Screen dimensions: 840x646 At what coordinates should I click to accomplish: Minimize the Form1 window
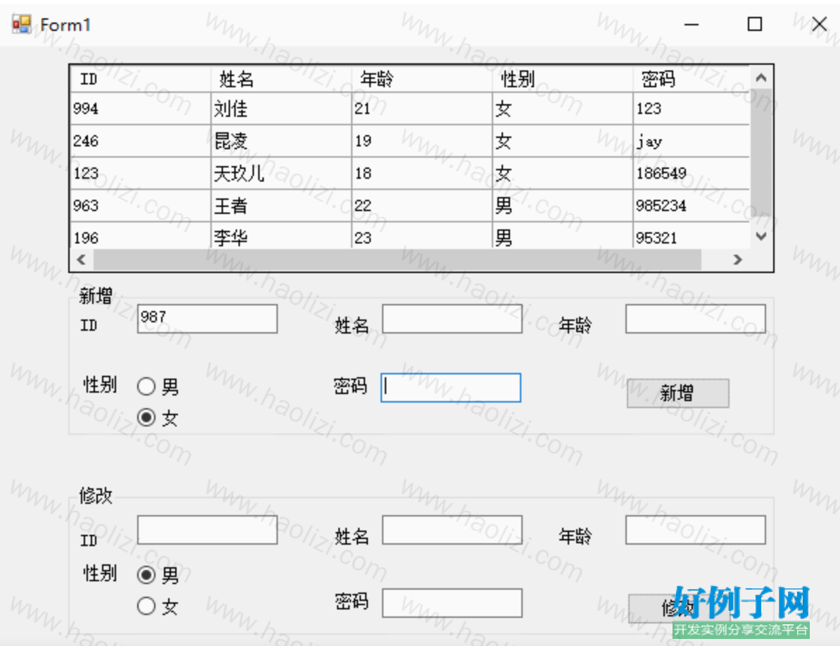coord(691,25)
